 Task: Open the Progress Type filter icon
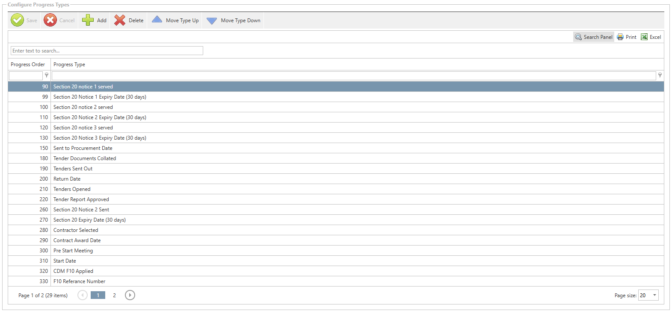tap(660, 75)
